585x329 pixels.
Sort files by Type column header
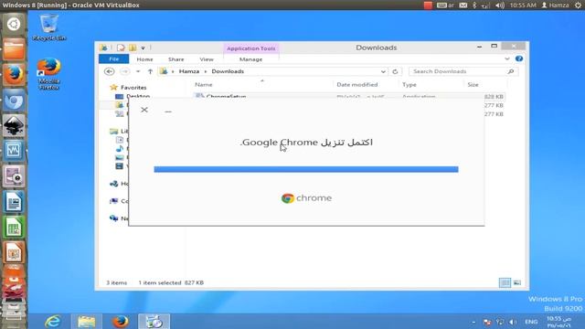[x=409, y=85]
